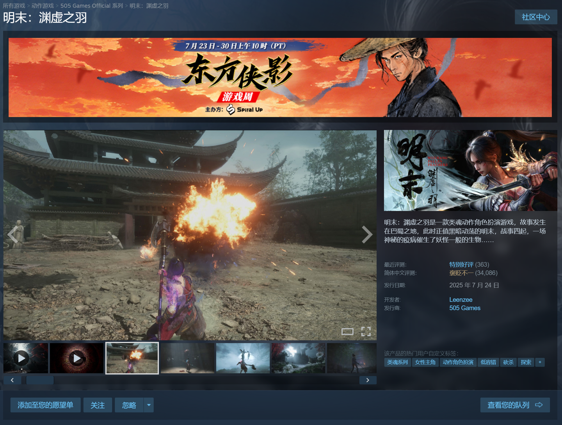This screenshot has height=425, width=562.
Task: Follow the game with 关注 button
Action: coord(98,405)
